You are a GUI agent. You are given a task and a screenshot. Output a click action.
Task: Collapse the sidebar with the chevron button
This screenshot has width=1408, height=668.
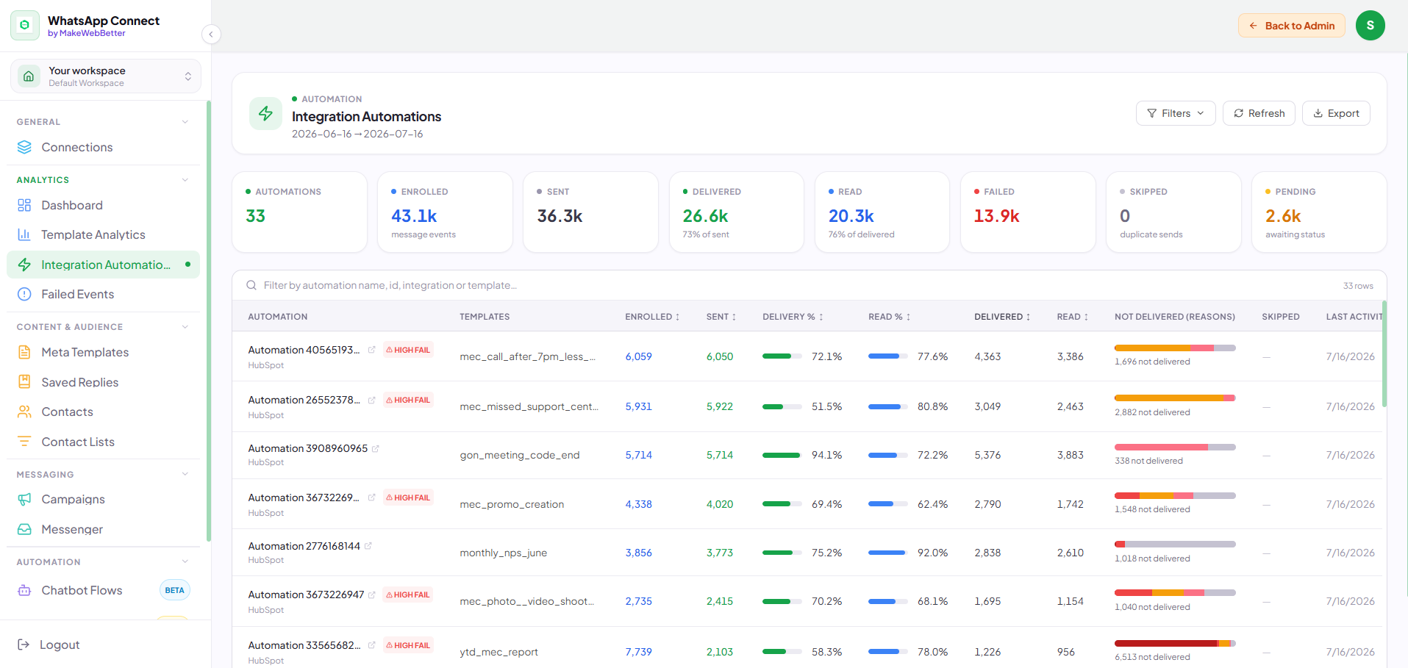(211, 34)
